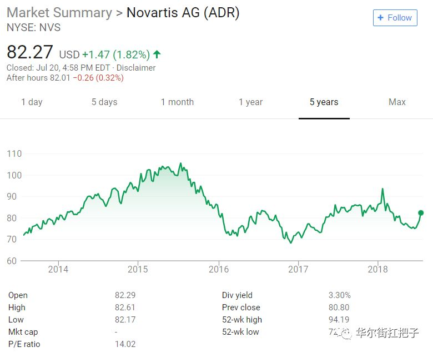Click the Low value 82.17
This screenshot has width=433, height=352.
(125, 320)
